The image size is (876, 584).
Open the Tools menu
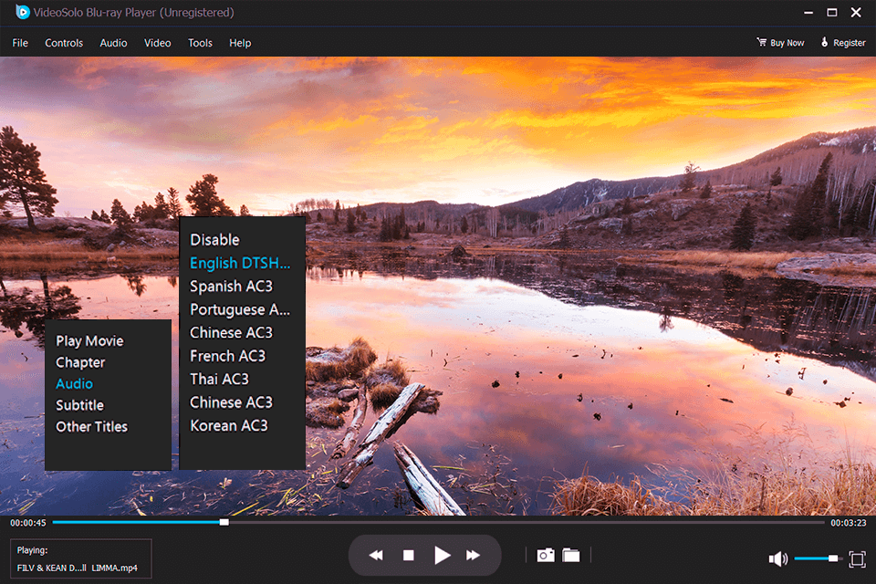coord(200,43)
